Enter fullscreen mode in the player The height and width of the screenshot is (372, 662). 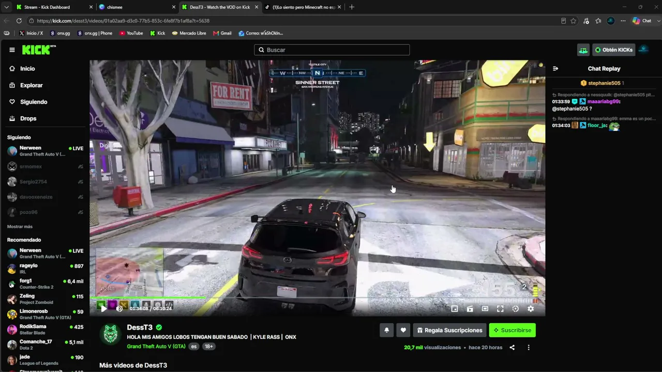[500, 308]
